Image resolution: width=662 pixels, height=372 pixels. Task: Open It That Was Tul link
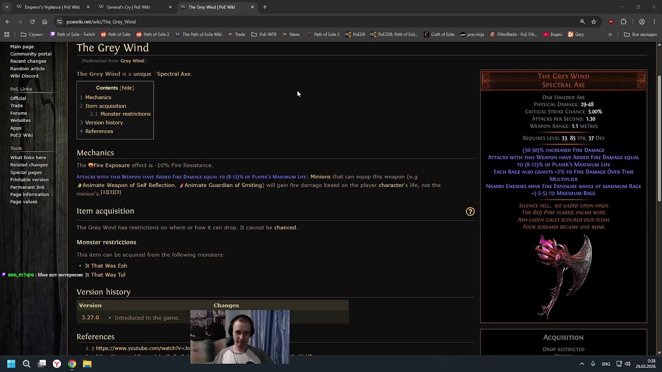[x=105, y=275]
